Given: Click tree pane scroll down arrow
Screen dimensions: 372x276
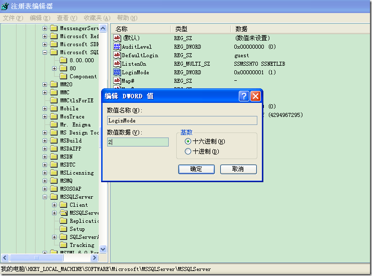Looking at the screenshot, I should 103,249.
